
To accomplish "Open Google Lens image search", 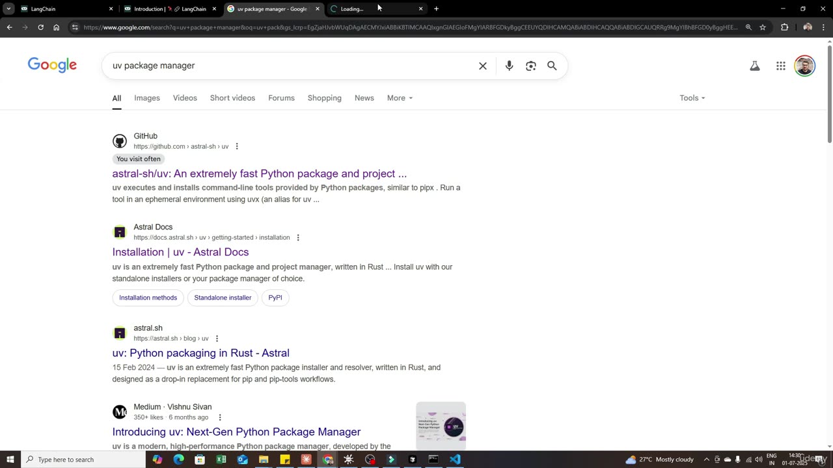I will click(x=531, y=66).
